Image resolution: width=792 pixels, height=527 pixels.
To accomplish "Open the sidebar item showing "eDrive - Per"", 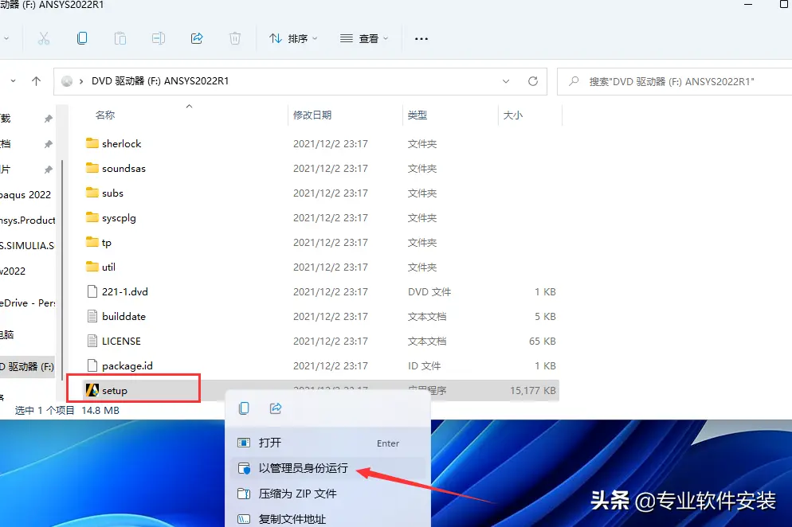I will [27, 303].
